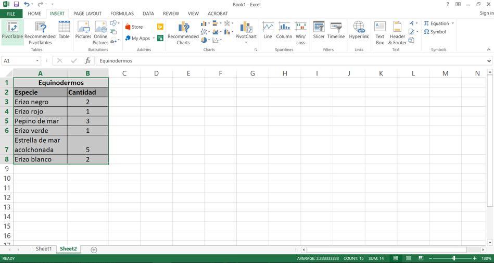
Task: Open Recommended Charts
Action: [x=183, y=33]
